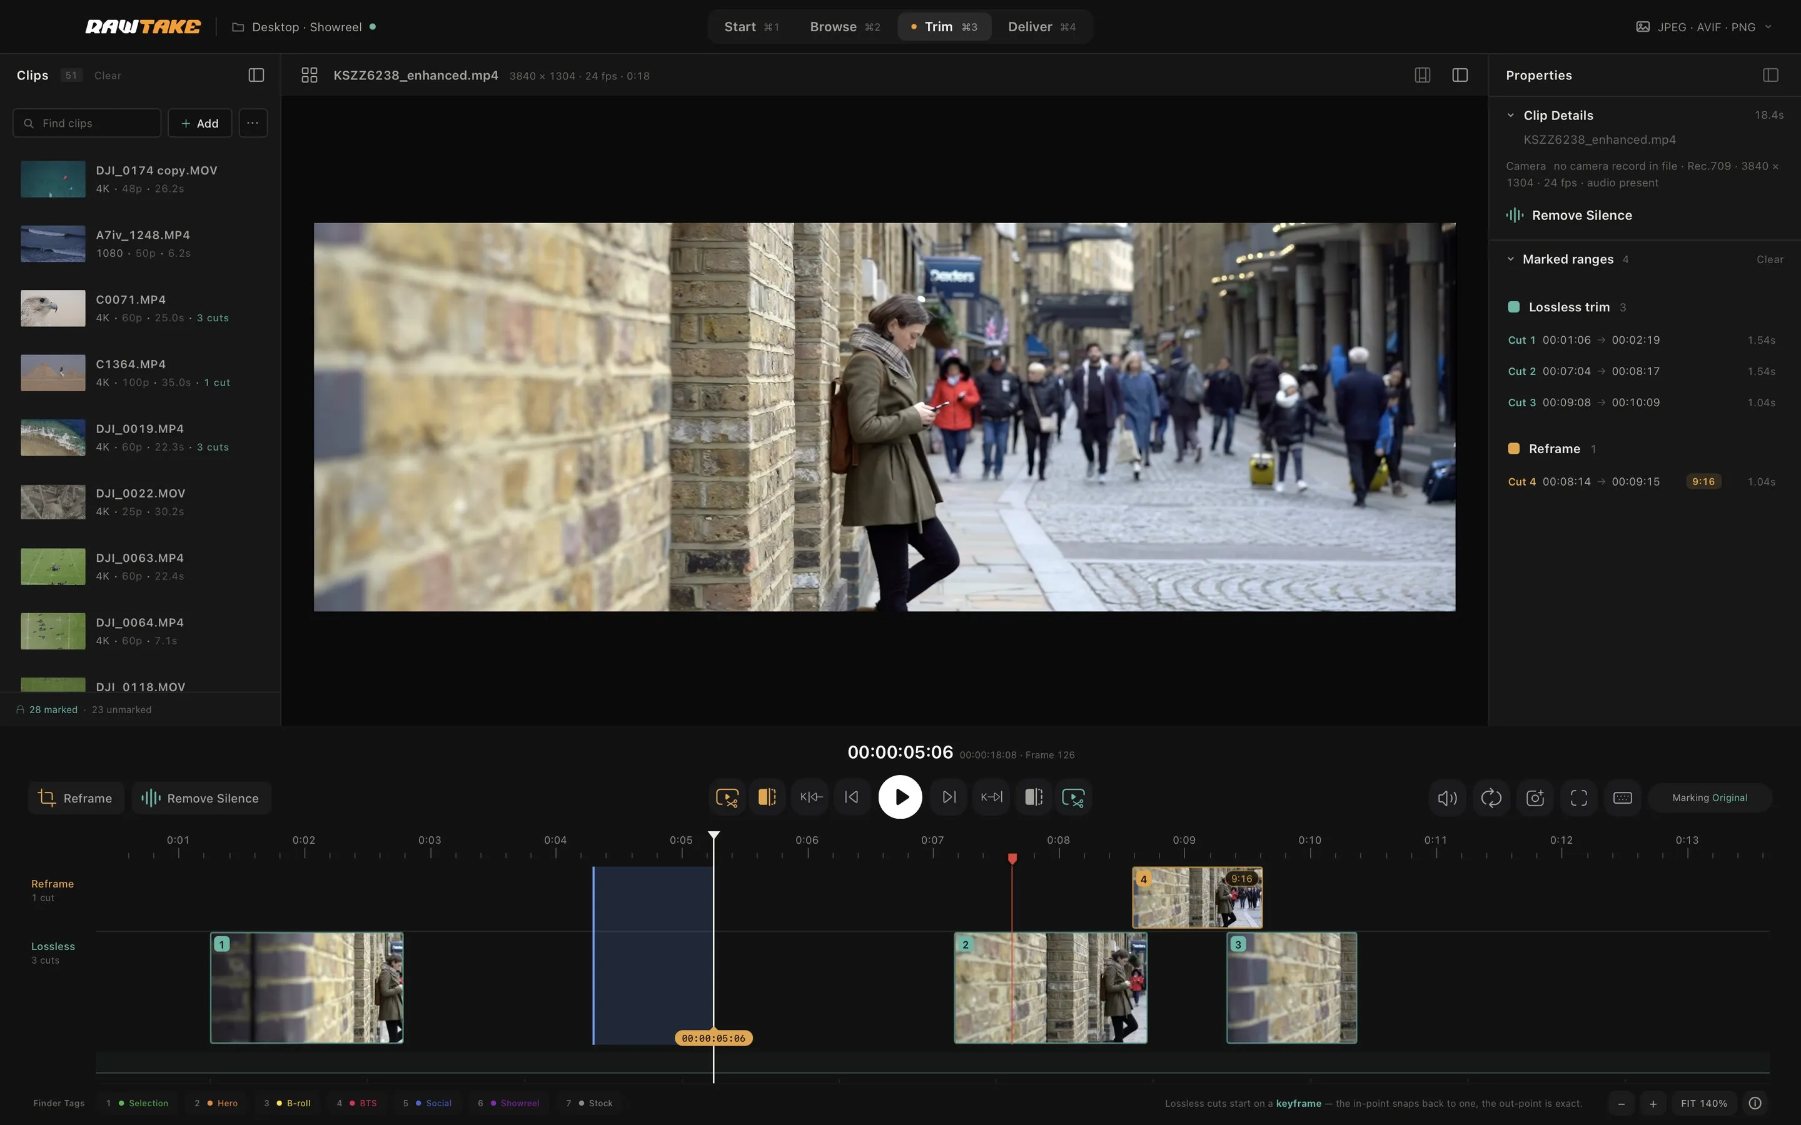Screen dimensions: 1801x1125
Task: Open the grid view icon beside filename
Action: coord(310,75)
